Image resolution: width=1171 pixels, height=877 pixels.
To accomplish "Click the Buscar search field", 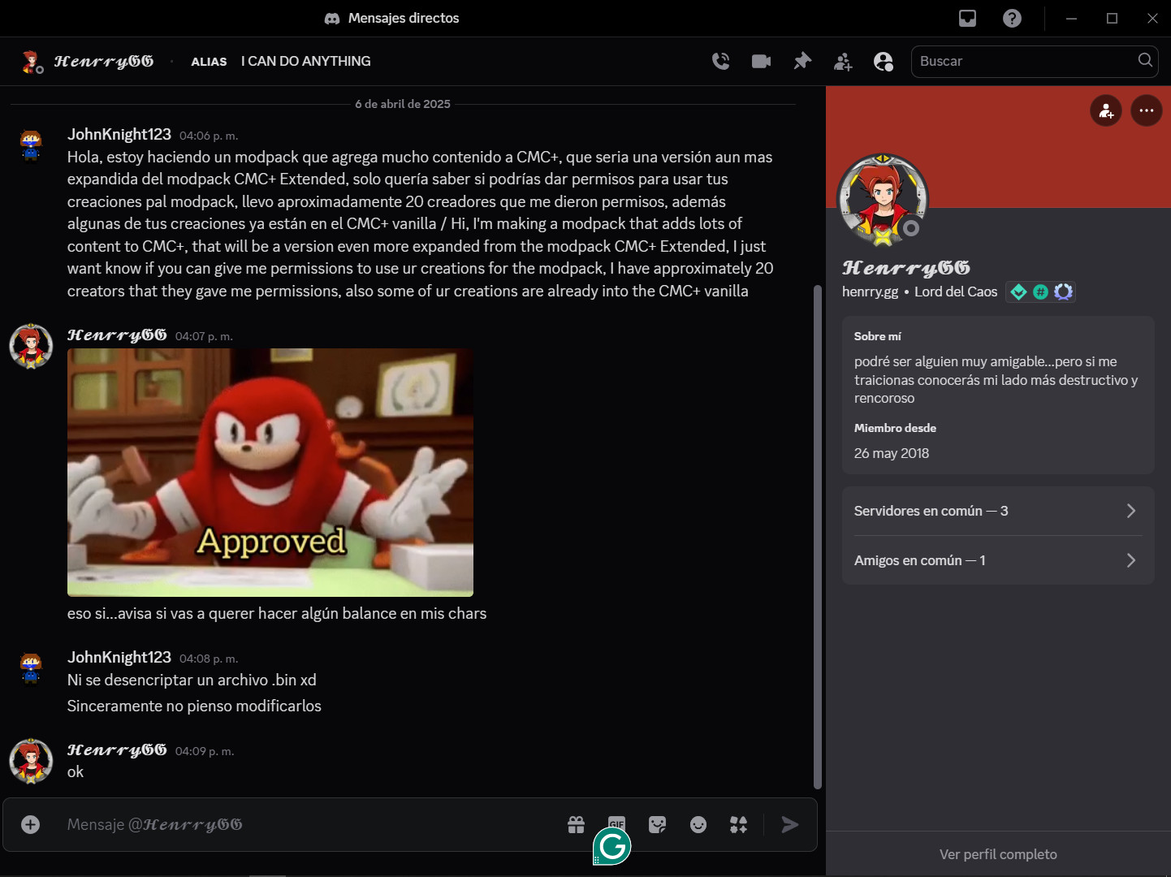I will pos(1023,62).
